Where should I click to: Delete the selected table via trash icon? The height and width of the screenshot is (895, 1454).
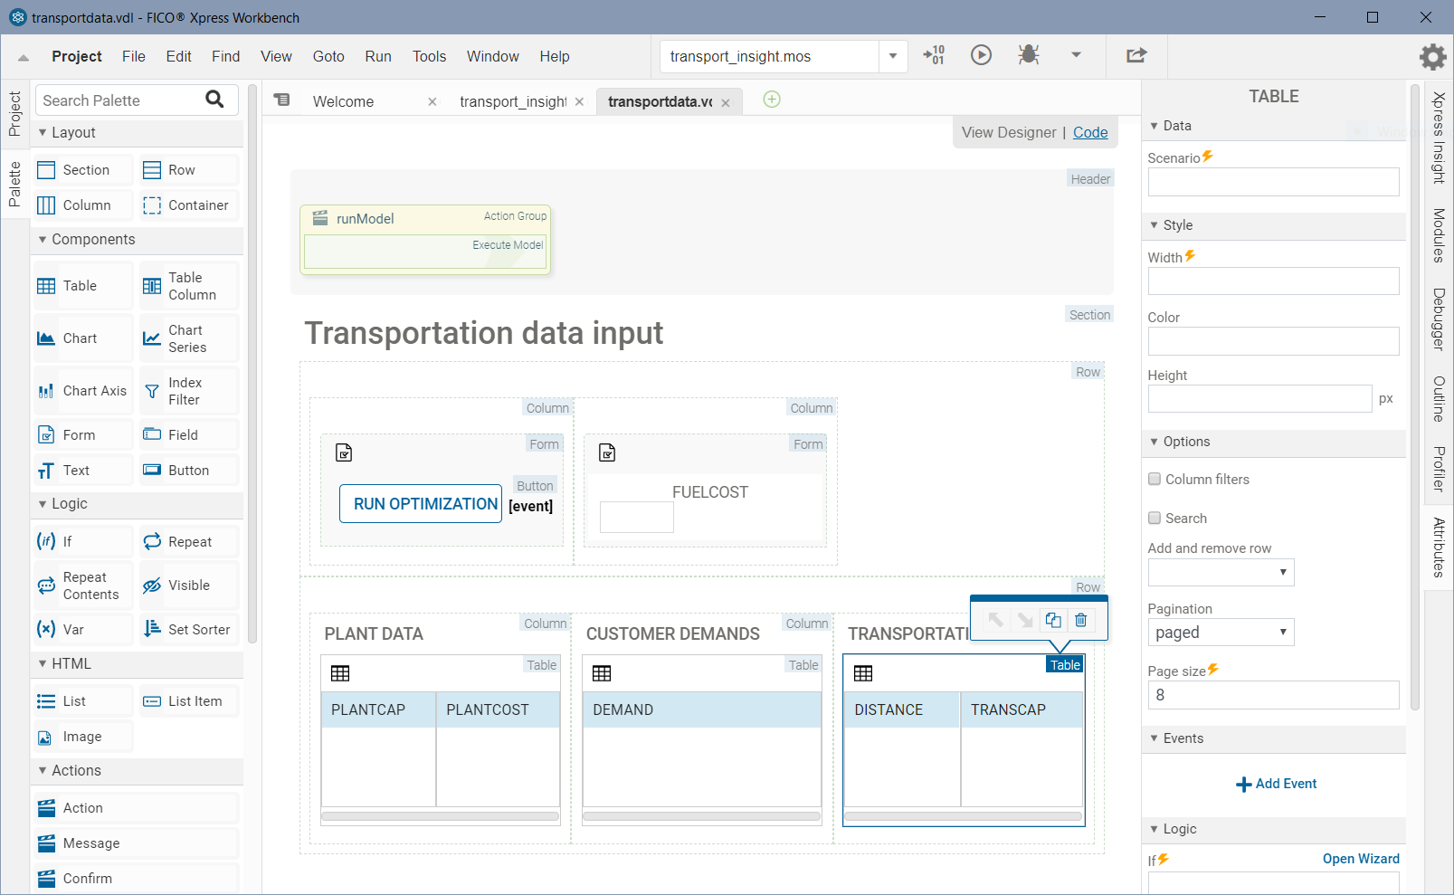coord(1080,620)
